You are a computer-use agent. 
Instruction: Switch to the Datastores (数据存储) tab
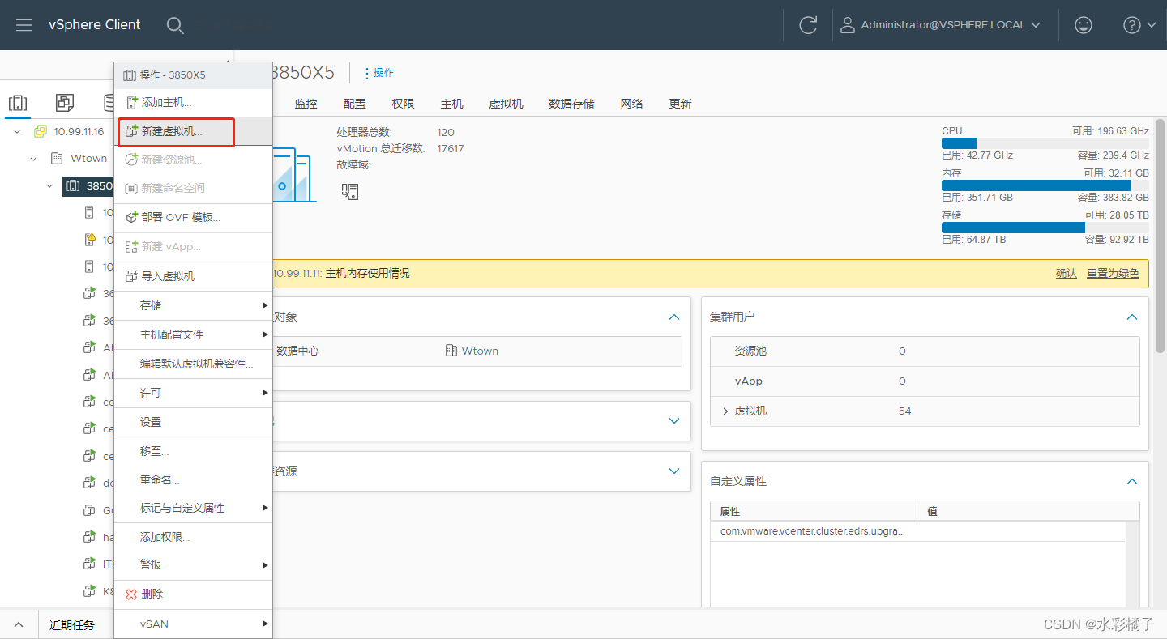(571, 104)
